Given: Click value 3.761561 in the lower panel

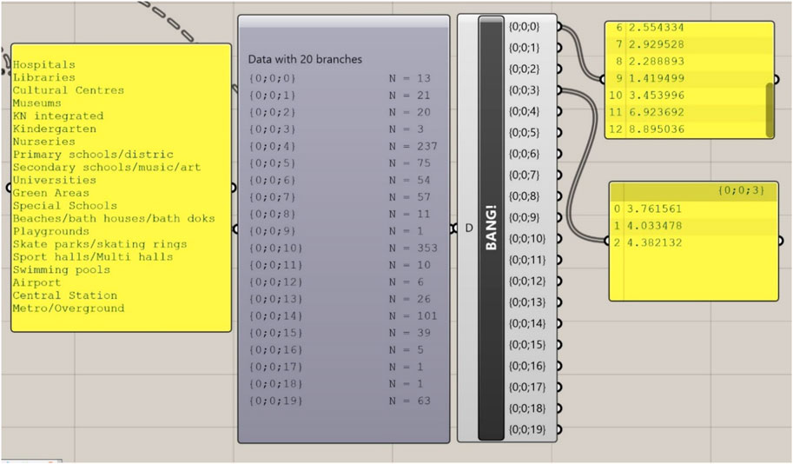Looking at the screenshot, I should pyautogui.click(x=654, y=209).
